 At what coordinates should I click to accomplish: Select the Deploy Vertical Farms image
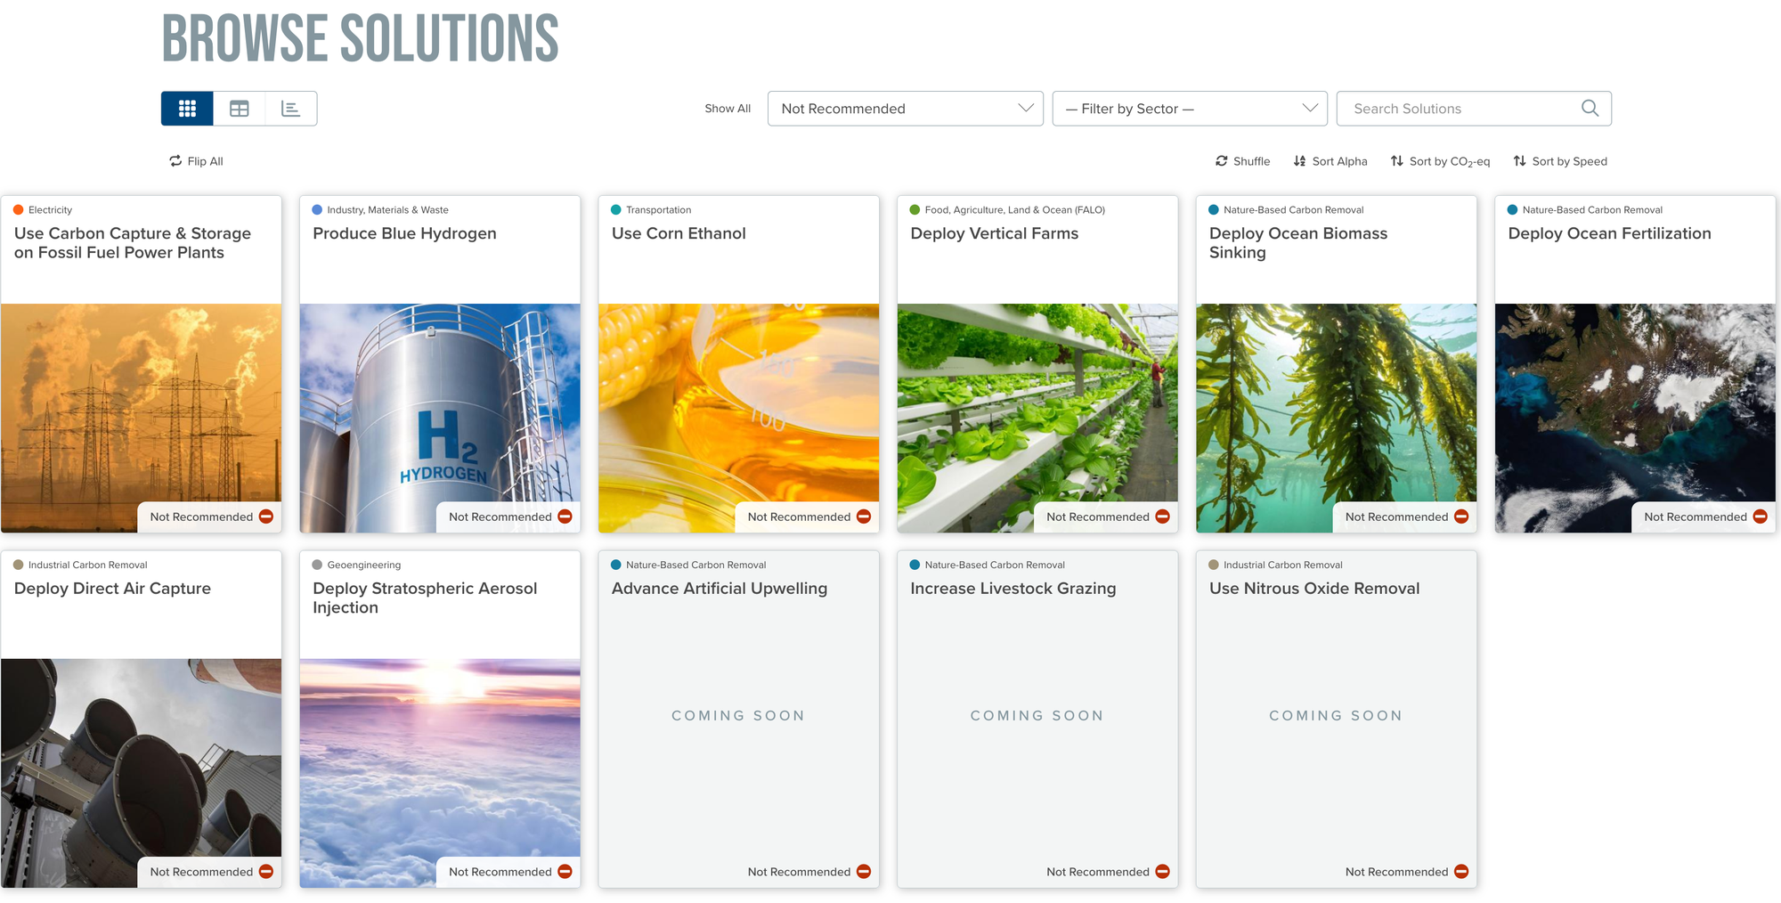coord(1037,410)
